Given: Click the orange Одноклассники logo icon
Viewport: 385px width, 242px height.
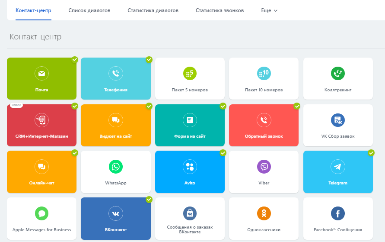Looking at the screenshot, I should click(264, 213).
